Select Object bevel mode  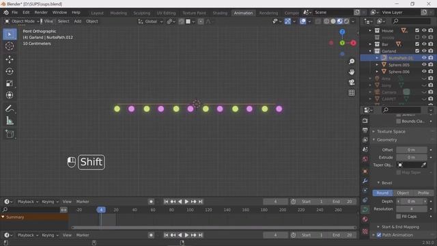[403, 193]
